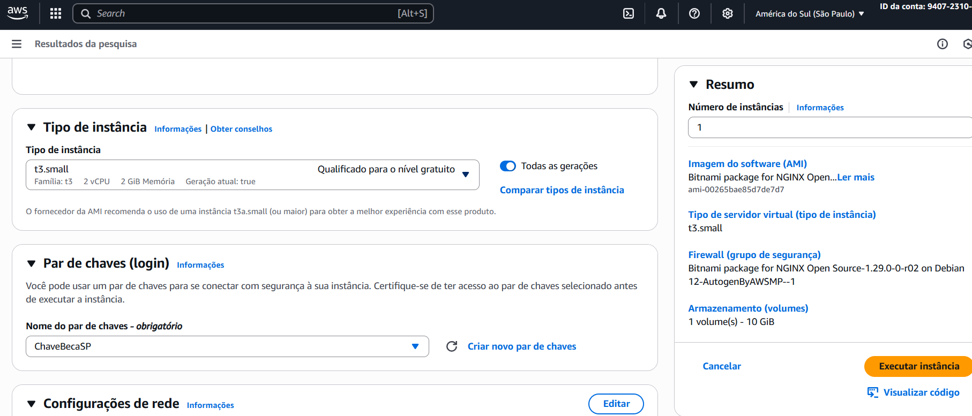972x416 pixels.
Task: Click the Cancelar button
Action: (722, 366)
